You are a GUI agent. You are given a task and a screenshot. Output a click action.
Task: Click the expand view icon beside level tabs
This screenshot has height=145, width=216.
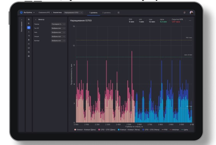pyautogui.click(x=119, y=13)
